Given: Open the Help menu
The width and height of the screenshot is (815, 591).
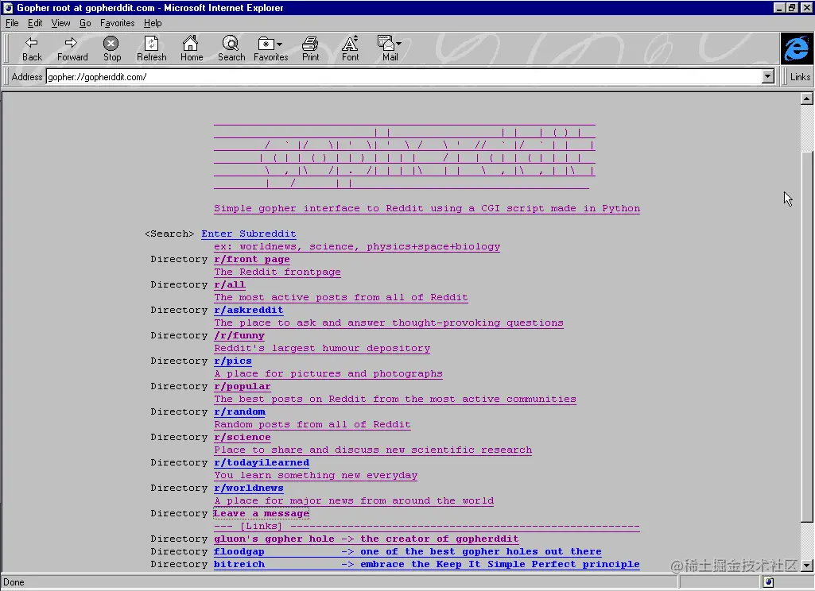Looking at the screenshot, I should click(153, 23).
